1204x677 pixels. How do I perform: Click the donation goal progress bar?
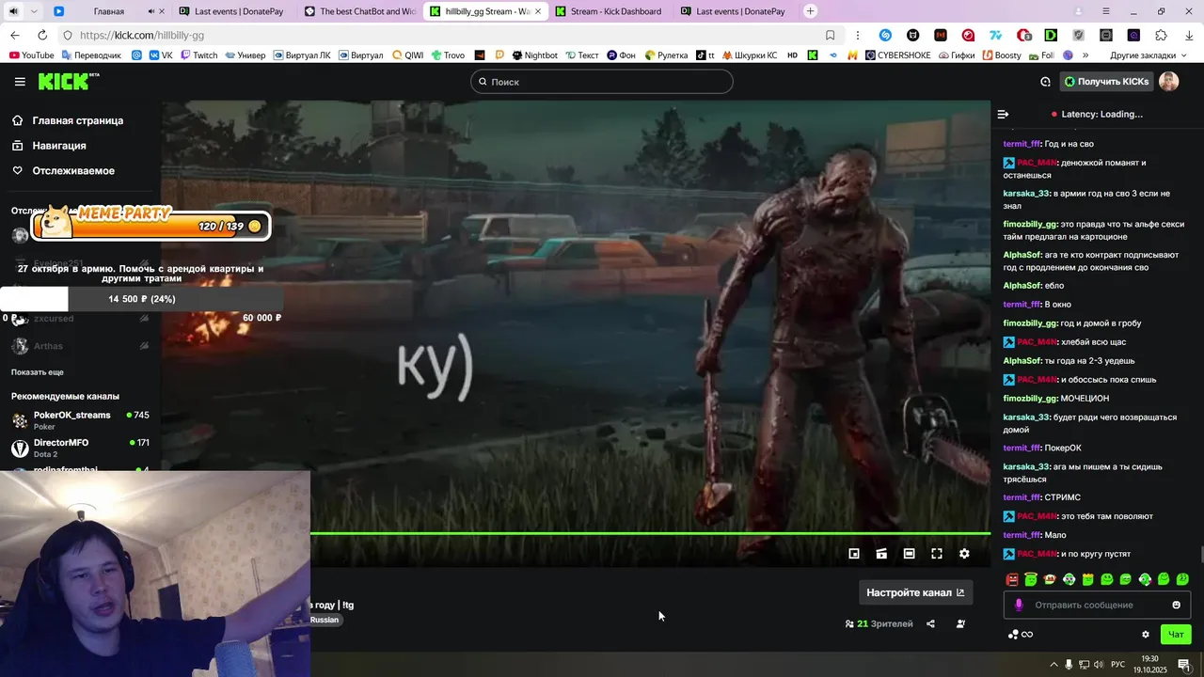point(141,299)
